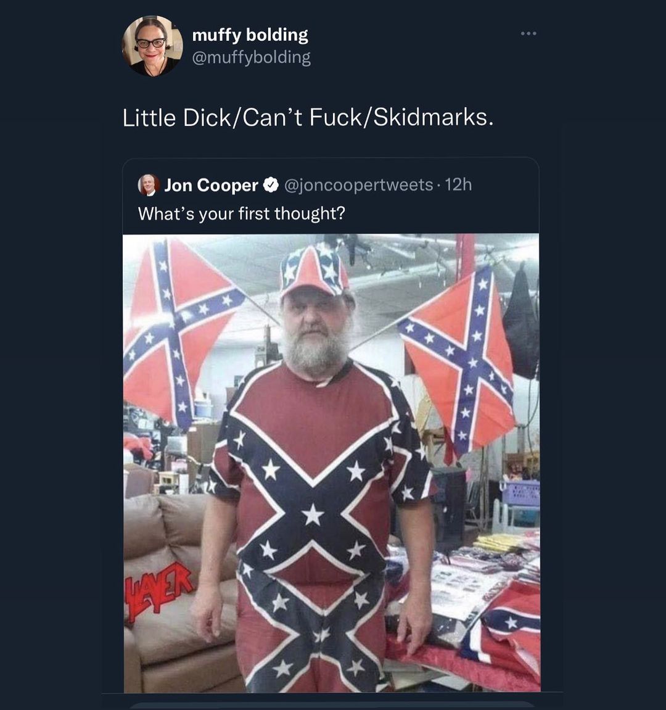Open muffy bolding's profile picture

152,46
